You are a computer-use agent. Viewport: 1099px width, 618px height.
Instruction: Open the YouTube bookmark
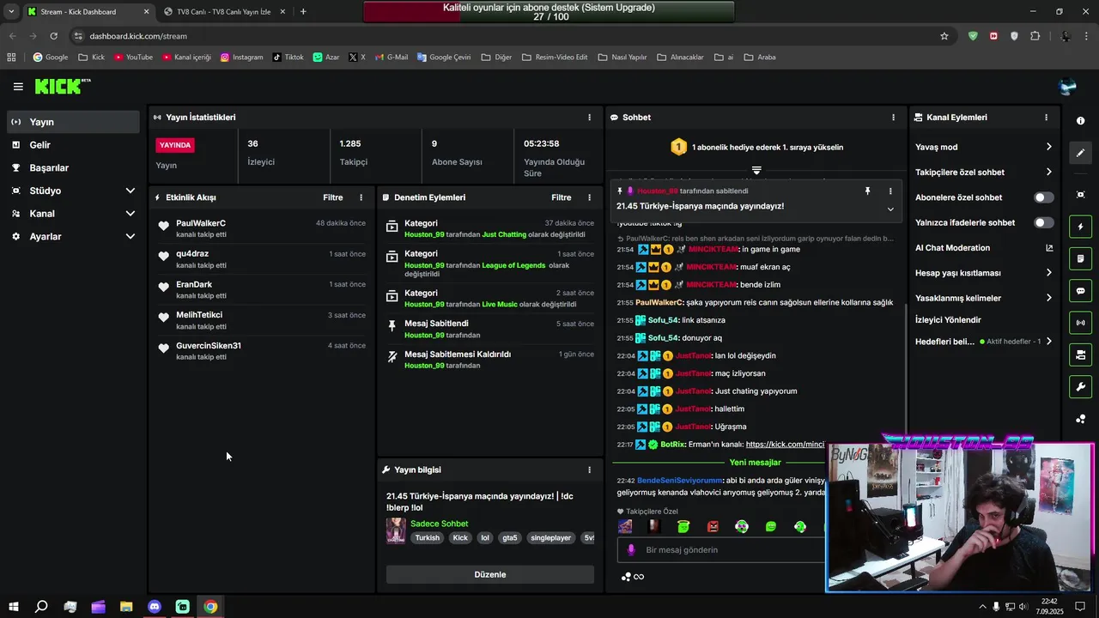tap(133, 58)
